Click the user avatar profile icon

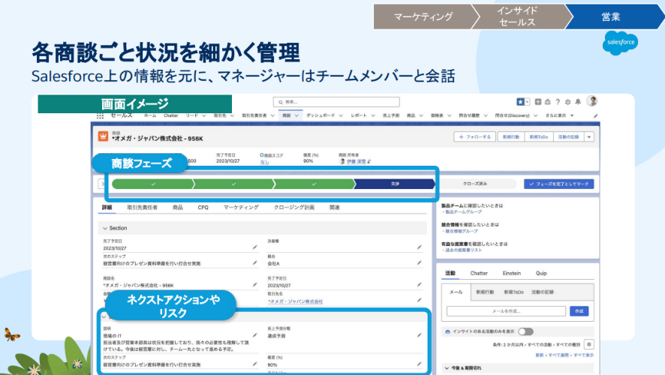591,101
